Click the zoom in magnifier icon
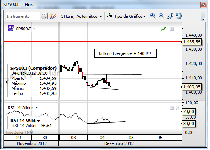Viewport: 210px width, 150px height. coord(153,16)
